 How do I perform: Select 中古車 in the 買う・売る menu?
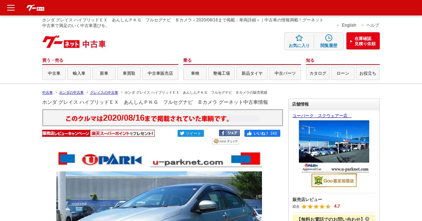[54, 73]
